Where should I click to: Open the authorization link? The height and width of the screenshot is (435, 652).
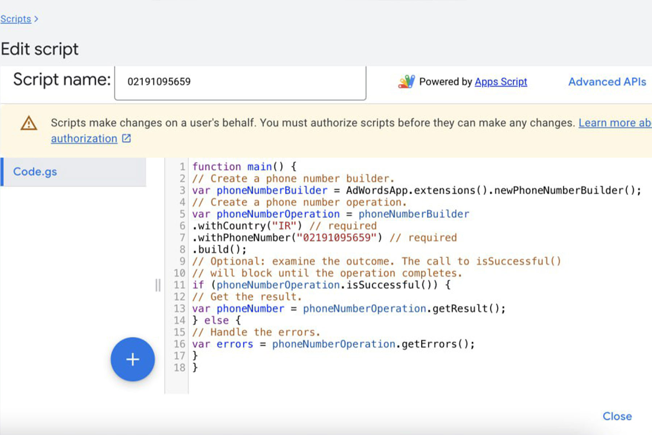84,138
